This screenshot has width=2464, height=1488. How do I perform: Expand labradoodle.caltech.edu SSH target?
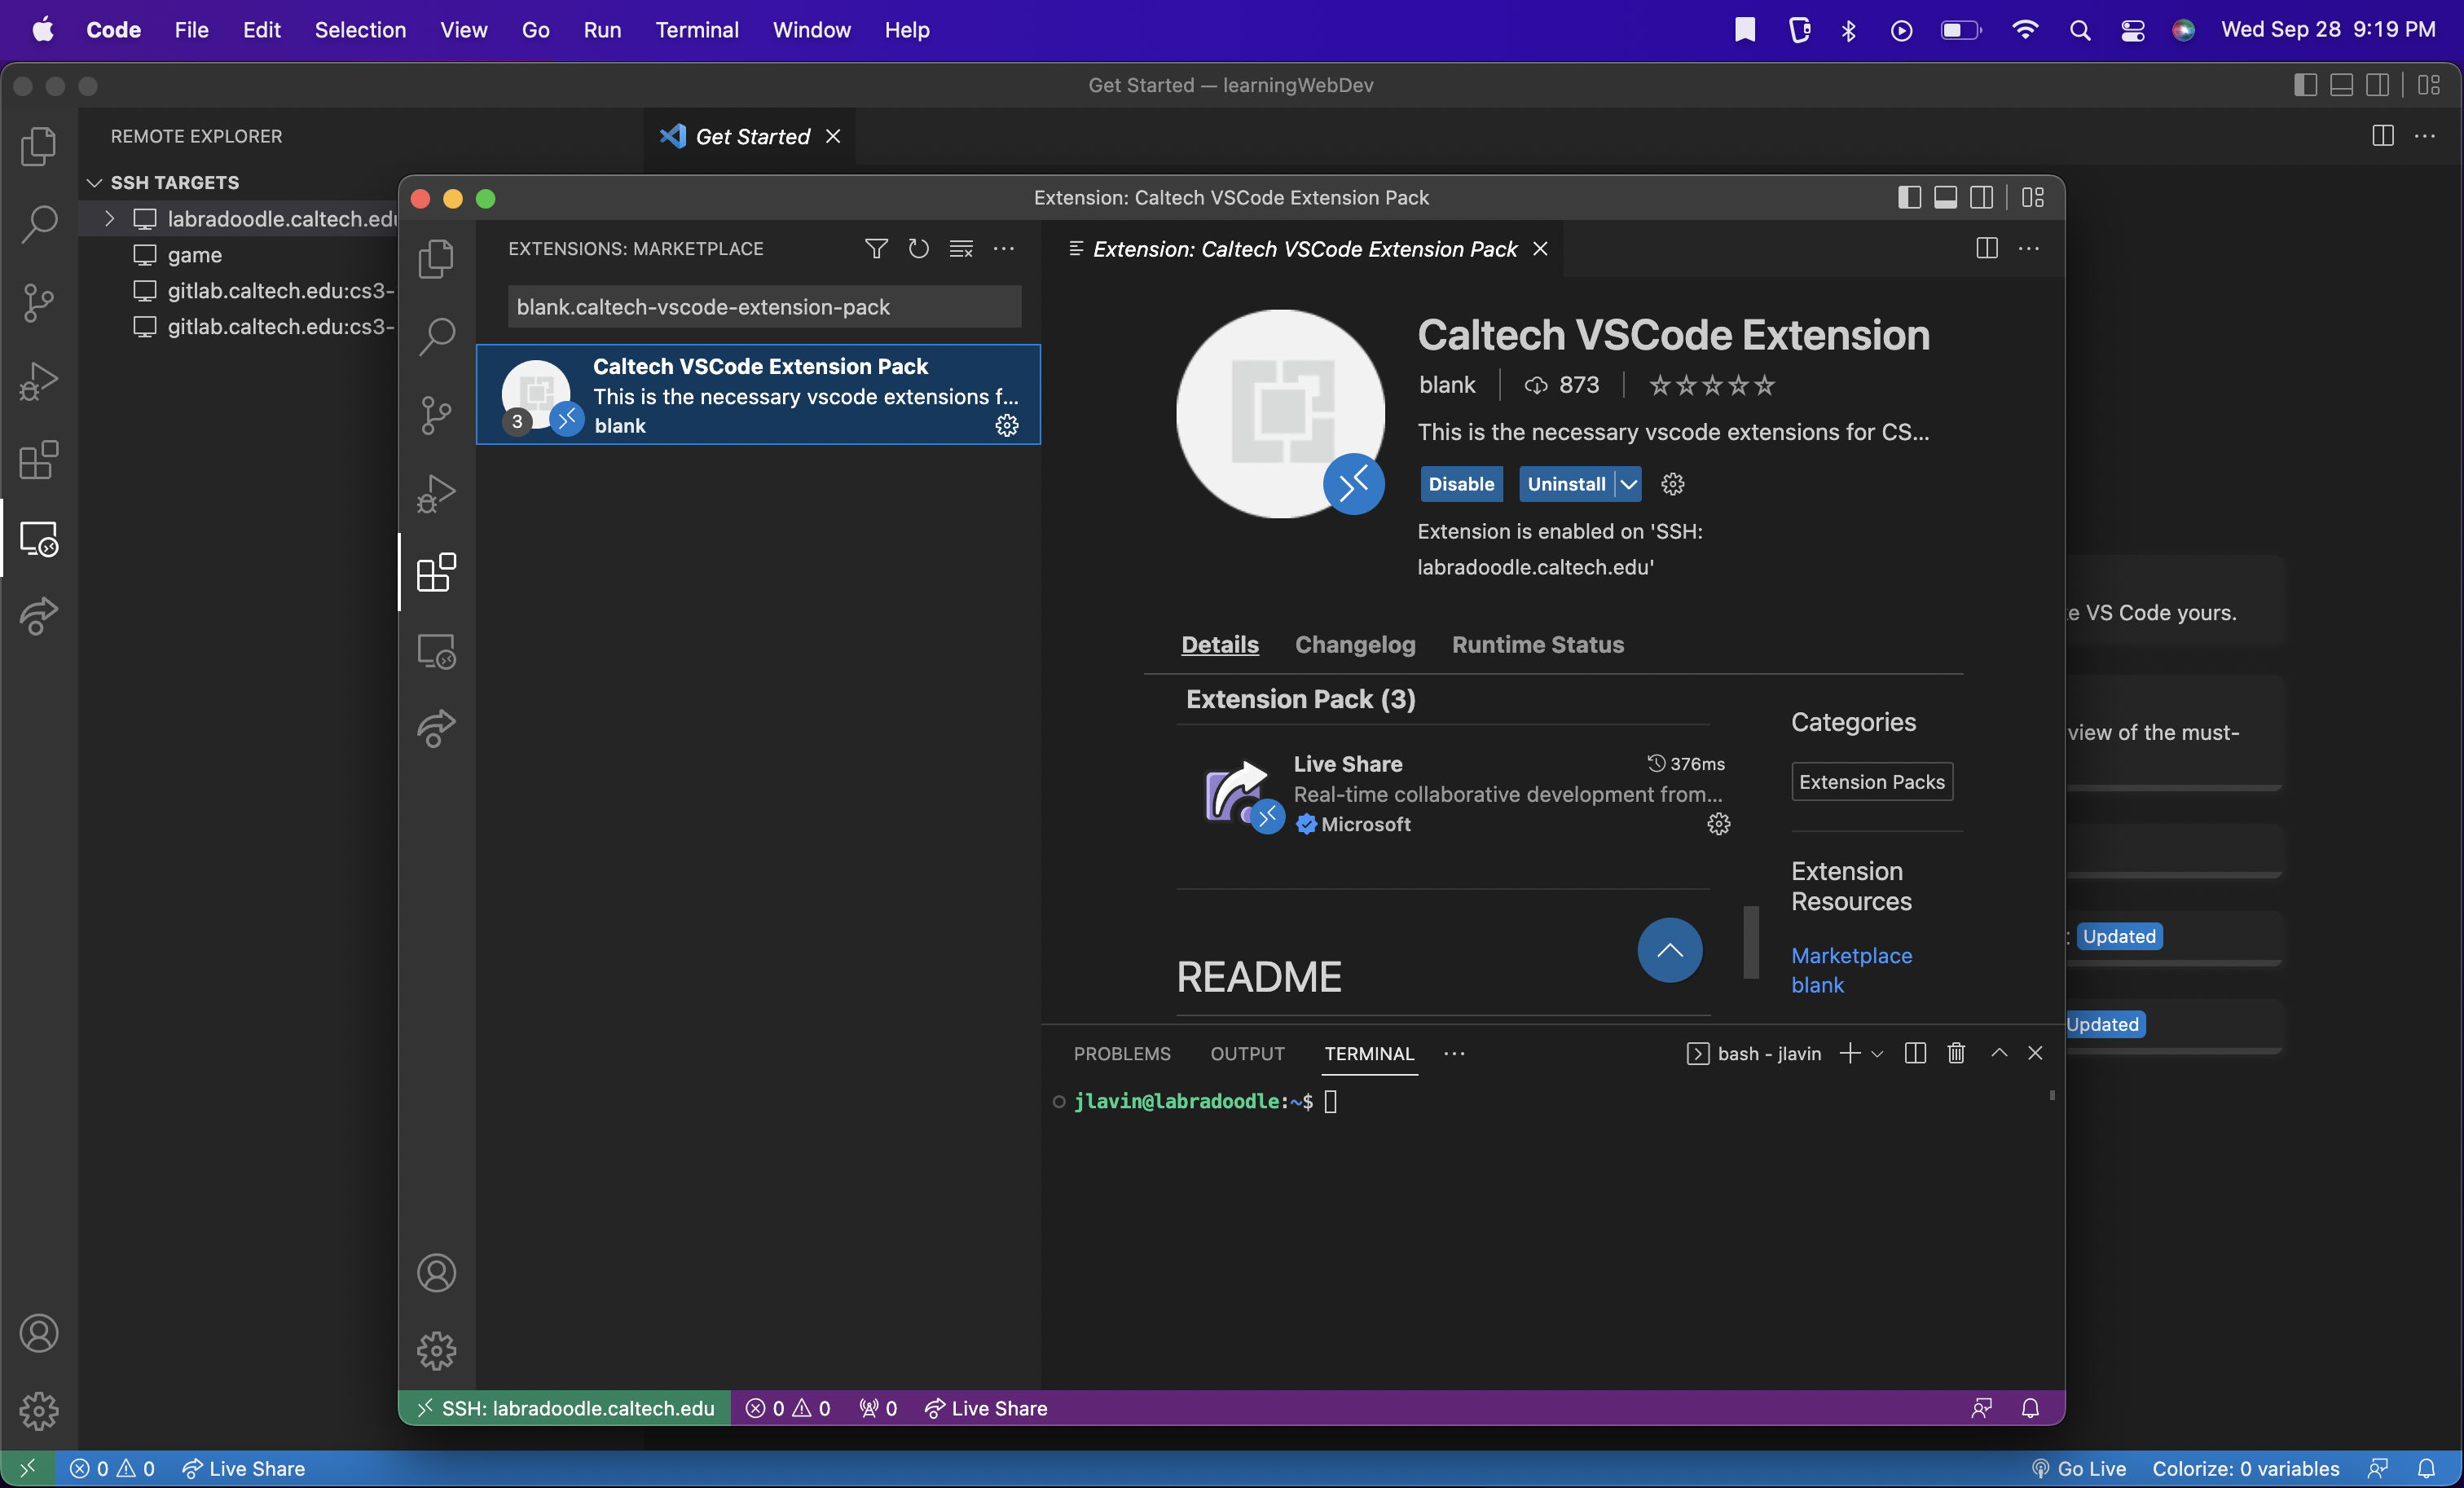point(110,218)
